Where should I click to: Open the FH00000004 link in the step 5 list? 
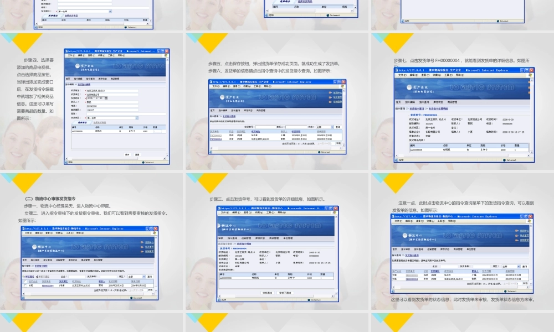[216, 139]
